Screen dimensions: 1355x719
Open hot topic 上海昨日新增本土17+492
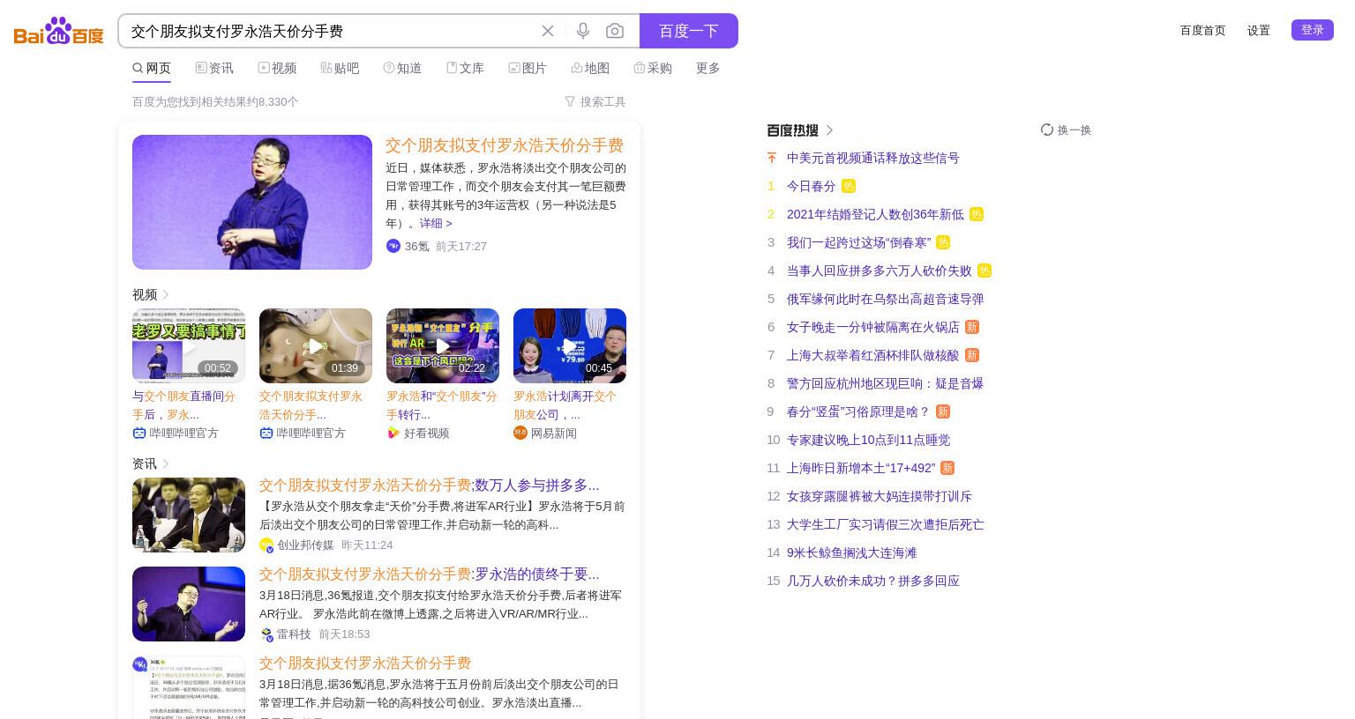tap(861, 468)
